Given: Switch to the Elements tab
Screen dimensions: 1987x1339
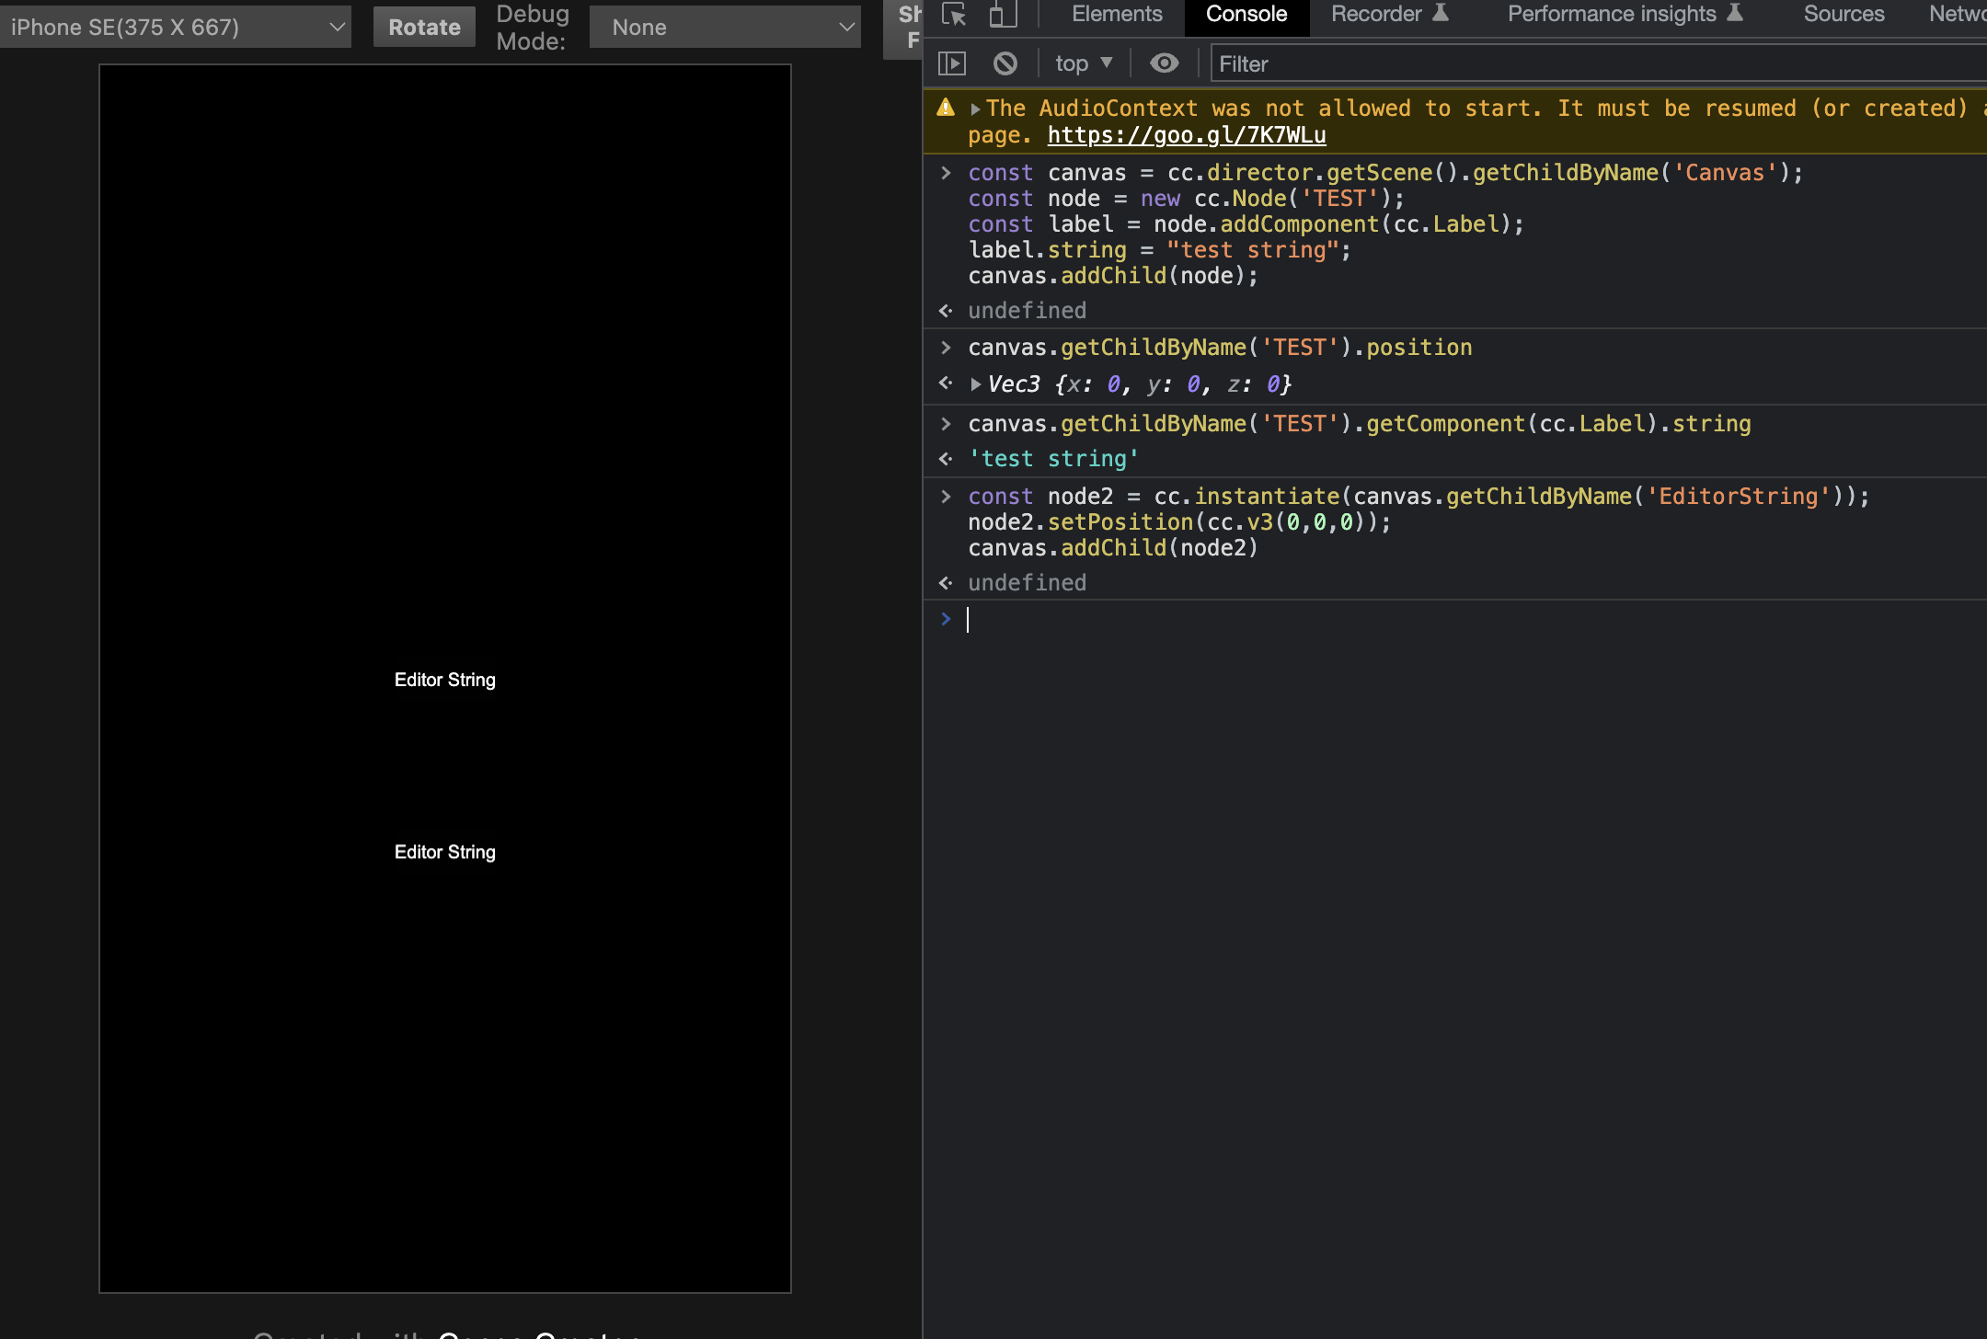Looking at the screenshot, I should [x=1117, y=15].
